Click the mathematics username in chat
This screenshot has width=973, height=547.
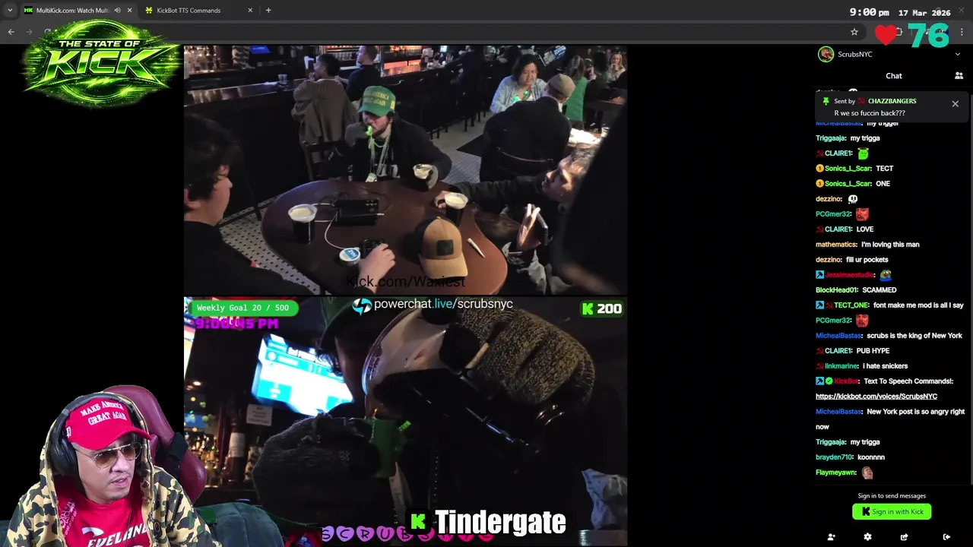(x=836, y=245)
